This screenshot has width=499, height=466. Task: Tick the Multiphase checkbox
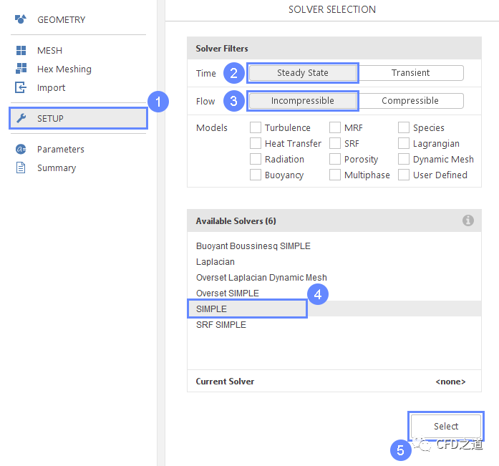[335, 175]
